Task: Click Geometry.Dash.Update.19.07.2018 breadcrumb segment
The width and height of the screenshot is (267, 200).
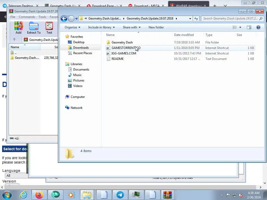Action: (150, 18)
